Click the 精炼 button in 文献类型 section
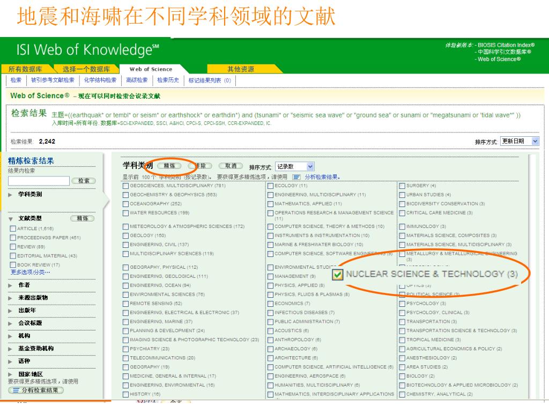 click(x=83, y=219)
